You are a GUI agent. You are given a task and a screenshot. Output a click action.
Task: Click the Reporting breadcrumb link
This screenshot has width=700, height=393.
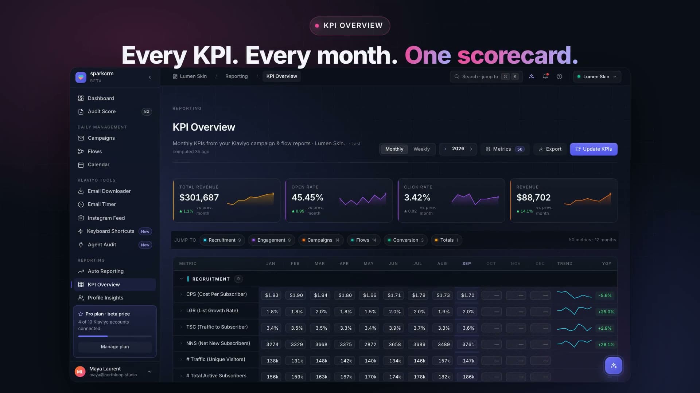pyautogui.click(x=236, y=76)
